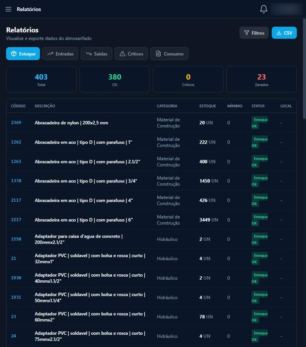Select the Estoque tab
306x347 pixels.
tap(23, 54)
